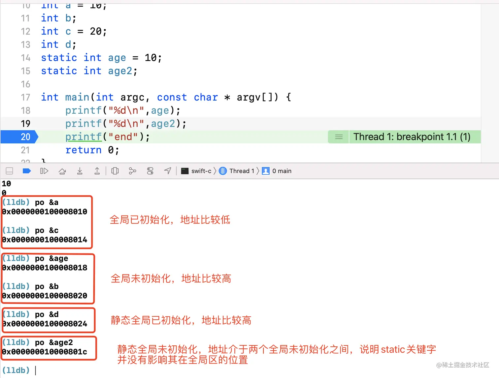Click the 'po &b' console command
Image resolution: width=499 pixels, height=378 pixels.
47,286
